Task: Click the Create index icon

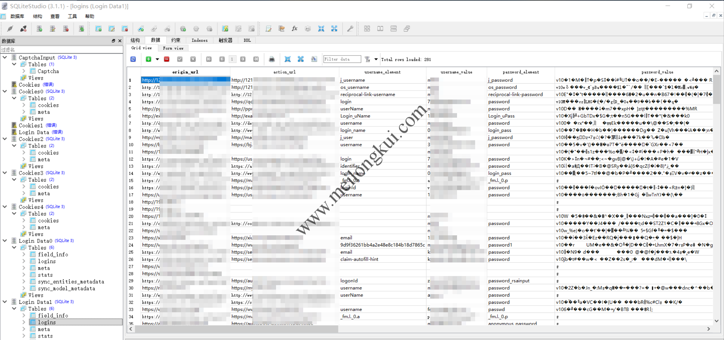Action: (x=141, y=29)
